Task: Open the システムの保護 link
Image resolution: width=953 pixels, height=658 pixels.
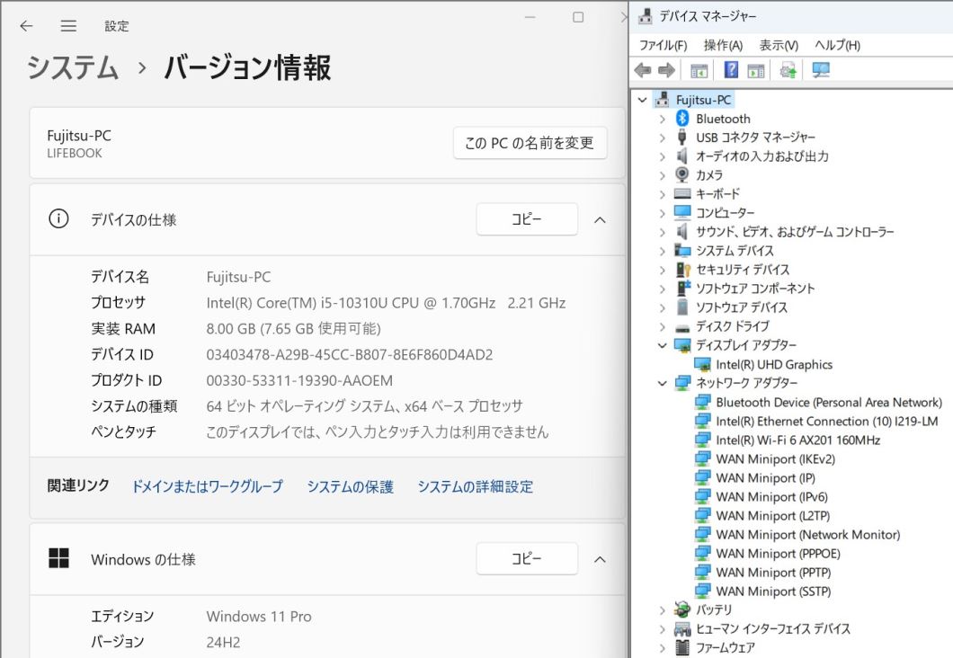Action: click(x=350, y=486)
